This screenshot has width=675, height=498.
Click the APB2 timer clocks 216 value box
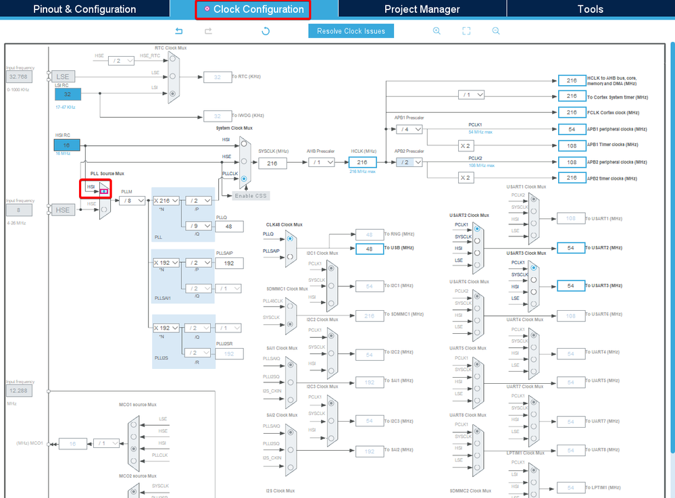click(572, 178)
